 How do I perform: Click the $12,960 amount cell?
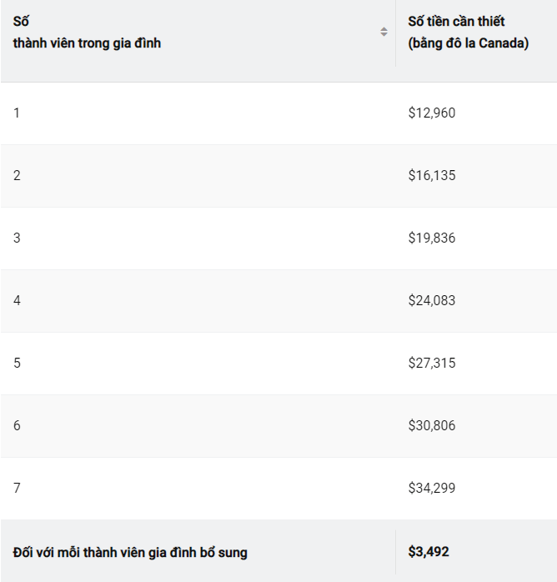(432, 113)
